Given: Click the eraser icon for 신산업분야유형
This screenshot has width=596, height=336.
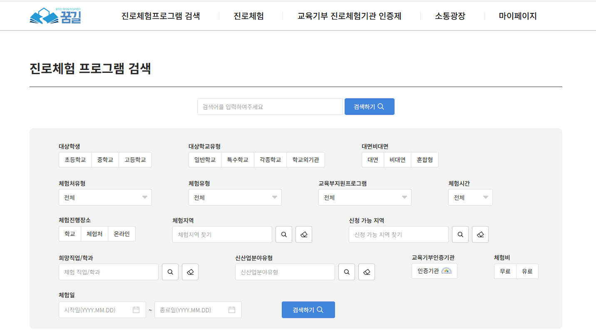Looking at the screenshot, I should (366, 271).
